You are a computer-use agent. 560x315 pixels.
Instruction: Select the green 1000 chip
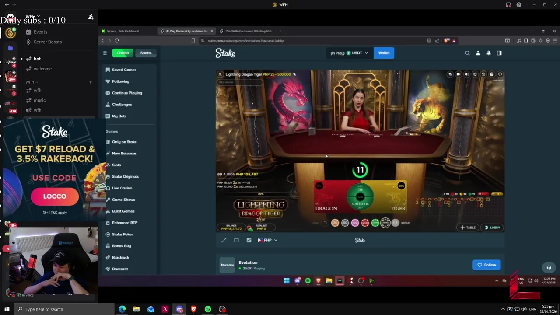pos(375,223)
